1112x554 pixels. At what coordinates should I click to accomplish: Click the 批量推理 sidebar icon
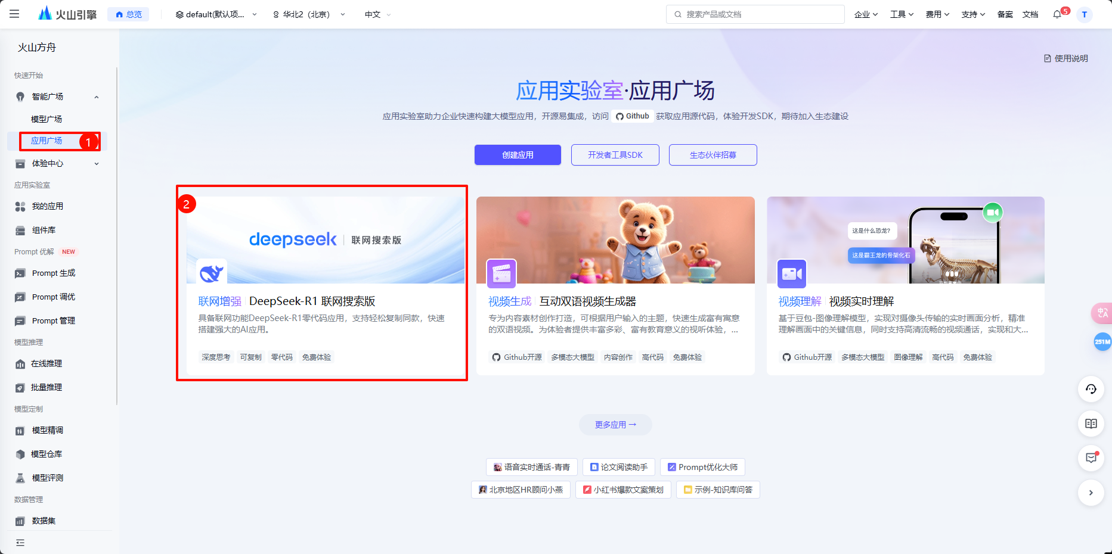(20, 388)
